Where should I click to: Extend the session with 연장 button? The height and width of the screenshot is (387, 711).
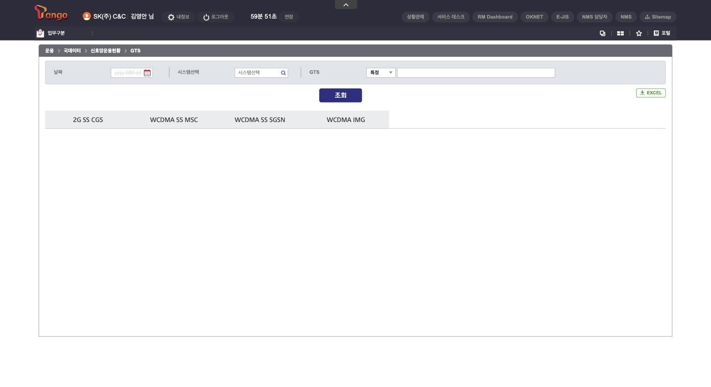pyautogui.click(x=289, y=17)
